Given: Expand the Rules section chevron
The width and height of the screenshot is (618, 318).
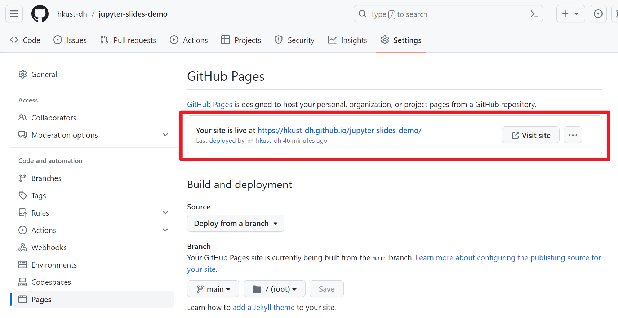Looking at the screenshot, I should tap(165, 213).
